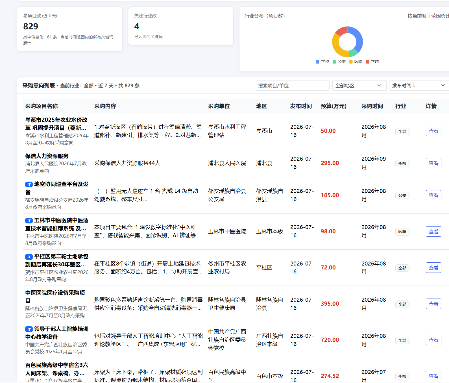Click the industry distribution donut chart
This screenshot has height=383, width=449.
pyautogui.click(x=347, y=42)
